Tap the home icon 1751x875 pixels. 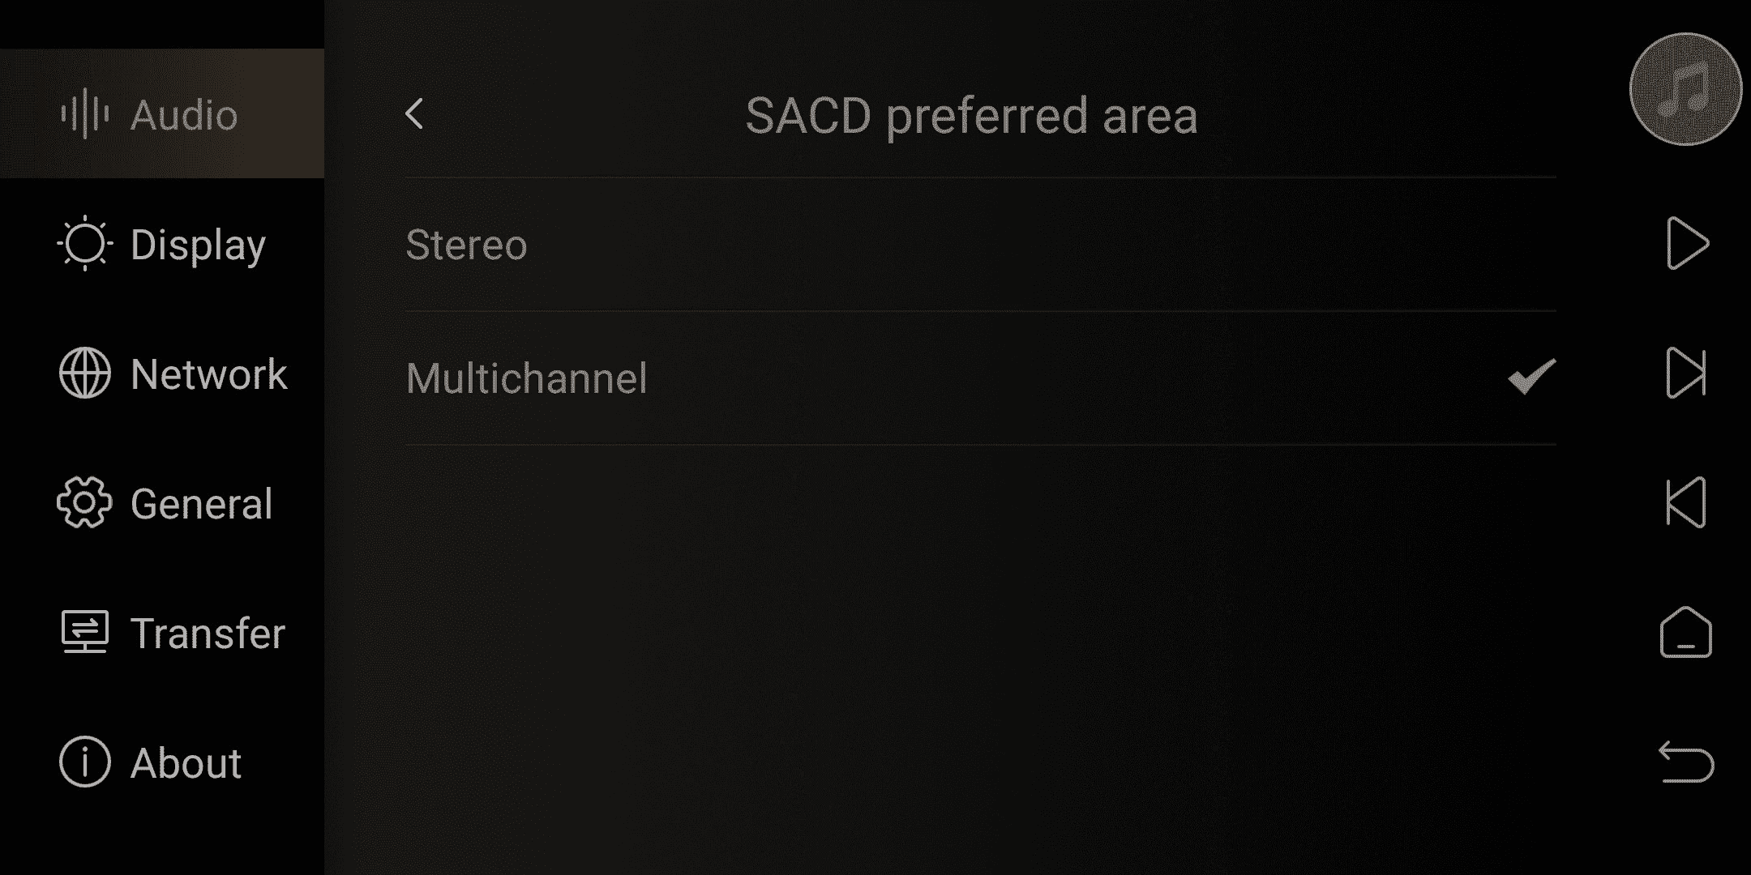coord(1686,632)
